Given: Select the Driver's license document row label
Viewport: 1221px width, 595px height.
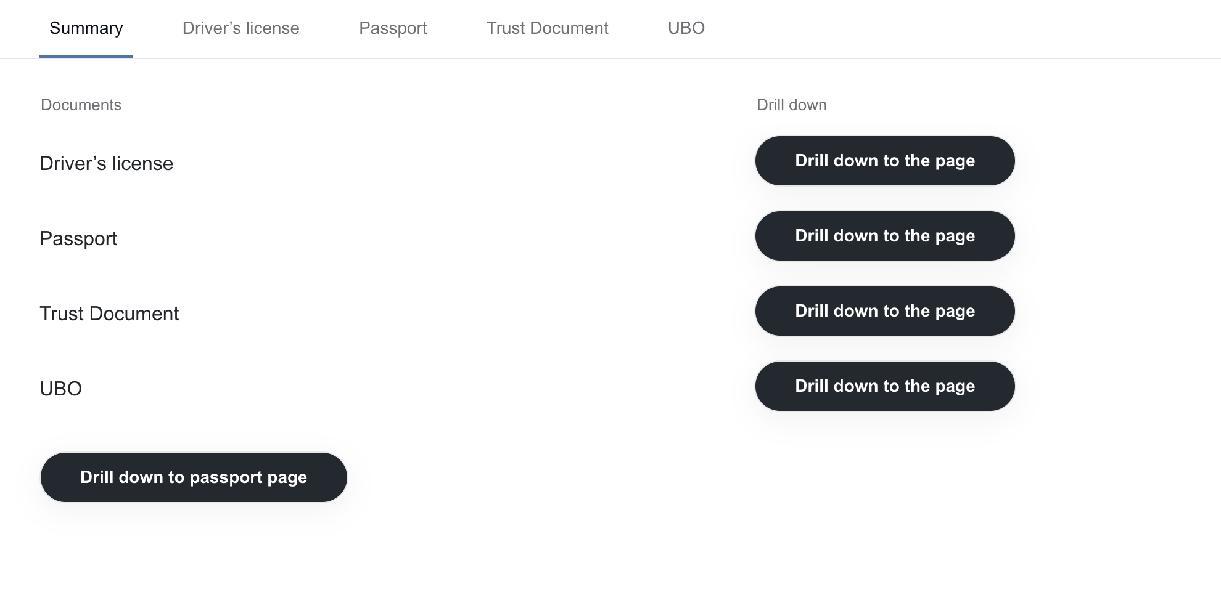Looking at the screenshot, I should coord(106,163).
